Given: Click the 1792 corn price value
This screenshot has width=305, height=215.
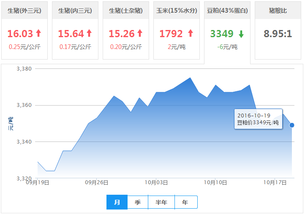Looking at the screenshot, I should pyautogui.click(x=171, y=34).
